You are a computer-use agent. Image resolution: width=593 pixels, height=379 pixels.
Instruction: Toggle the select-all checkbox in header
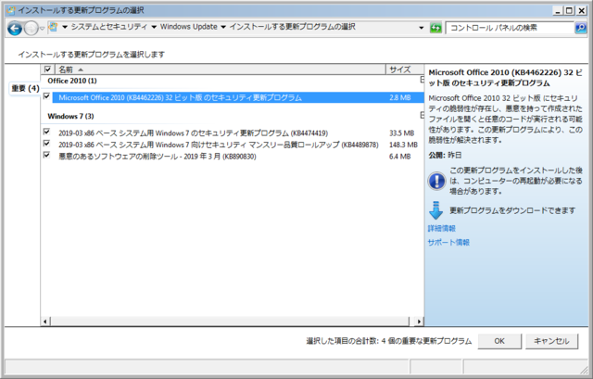coord(47,69)
